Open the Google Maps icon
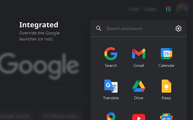 111,116
